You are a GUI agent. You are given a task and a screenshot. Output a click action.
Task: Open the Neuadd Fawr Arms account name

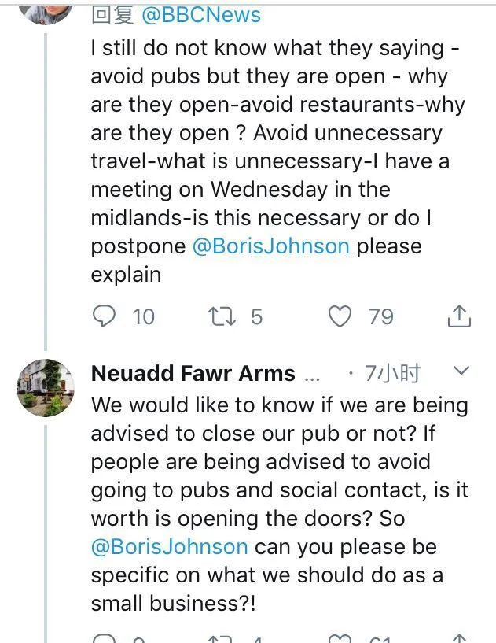[193, 373]
